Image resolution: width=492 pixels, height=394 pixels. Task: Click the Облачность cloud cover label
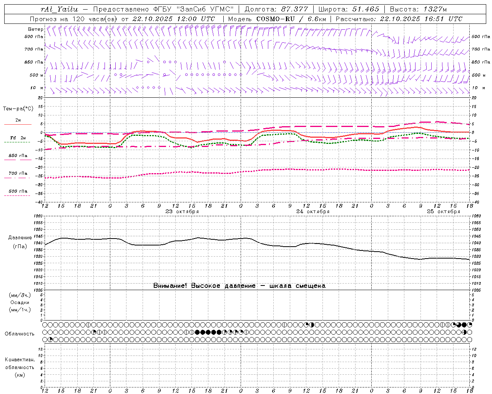point(20,334)
